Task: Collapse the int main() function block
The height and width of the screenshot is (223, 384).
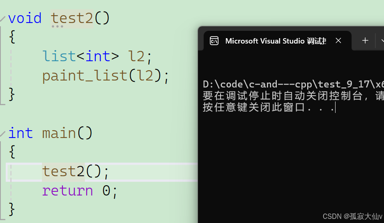Action: click(3, 133)
